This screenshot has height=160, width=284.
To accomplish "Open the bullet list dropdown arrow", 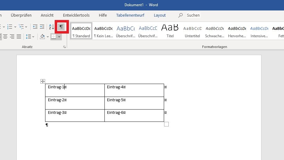I will pyautogui.click(x=4, y=27).
